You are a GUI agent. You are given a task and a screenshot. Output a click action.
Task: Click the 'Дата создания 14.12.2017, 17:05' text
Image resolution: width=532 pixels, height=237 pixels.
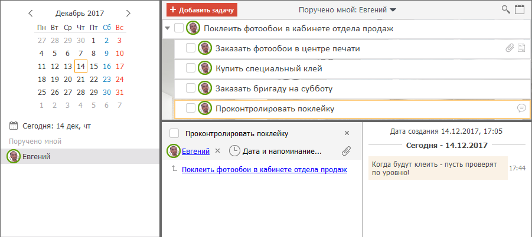point(446,131)
